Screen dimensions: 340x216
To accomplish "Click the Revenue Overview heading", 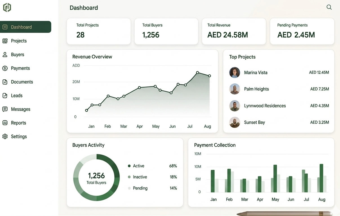I will click(x=92, y=57).
